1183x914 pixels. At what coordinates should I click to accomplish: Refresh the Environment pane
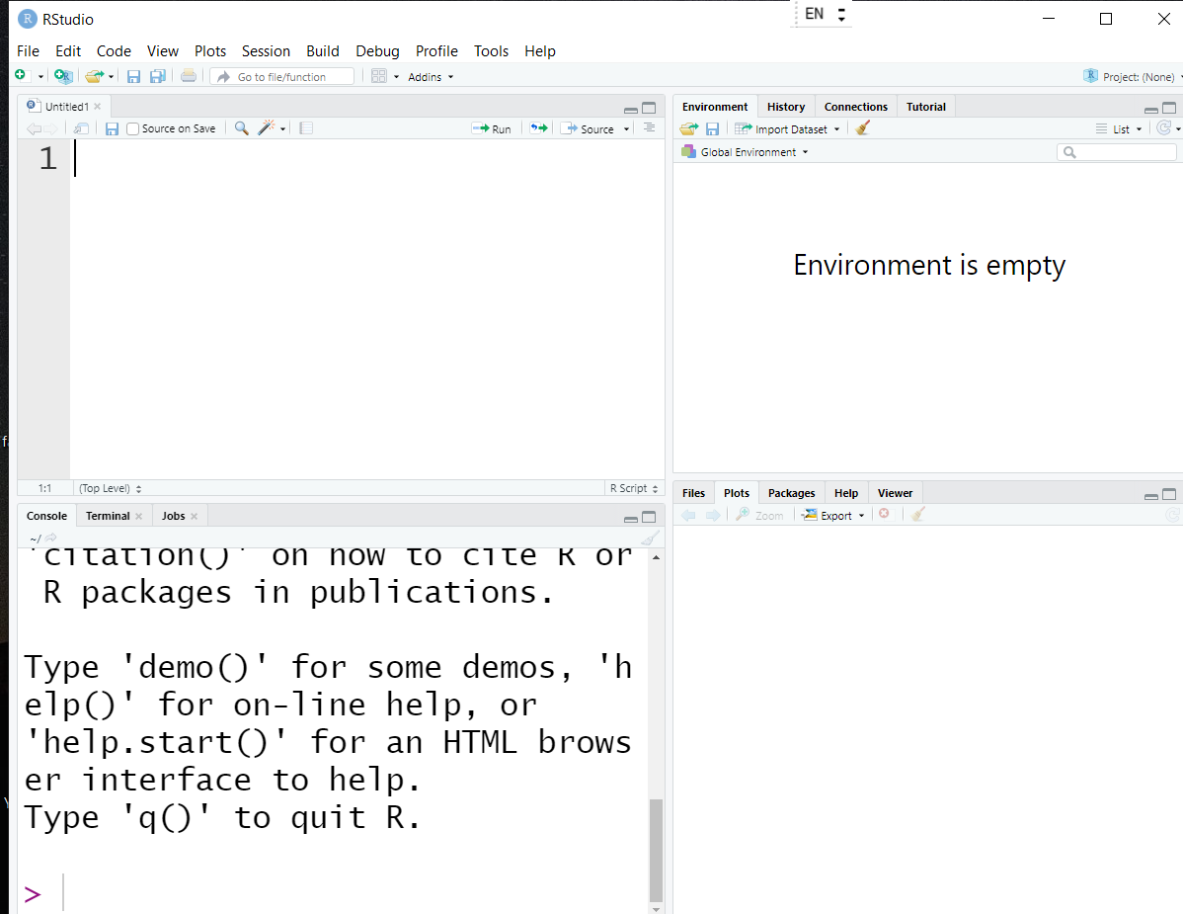point(1164,128)
